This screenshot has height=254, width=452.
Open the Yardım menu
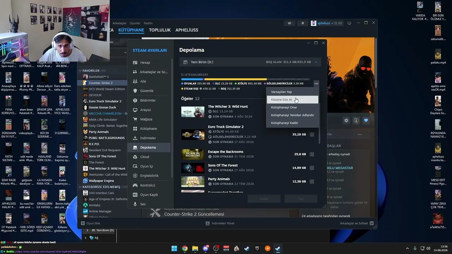tap(148, 23)
